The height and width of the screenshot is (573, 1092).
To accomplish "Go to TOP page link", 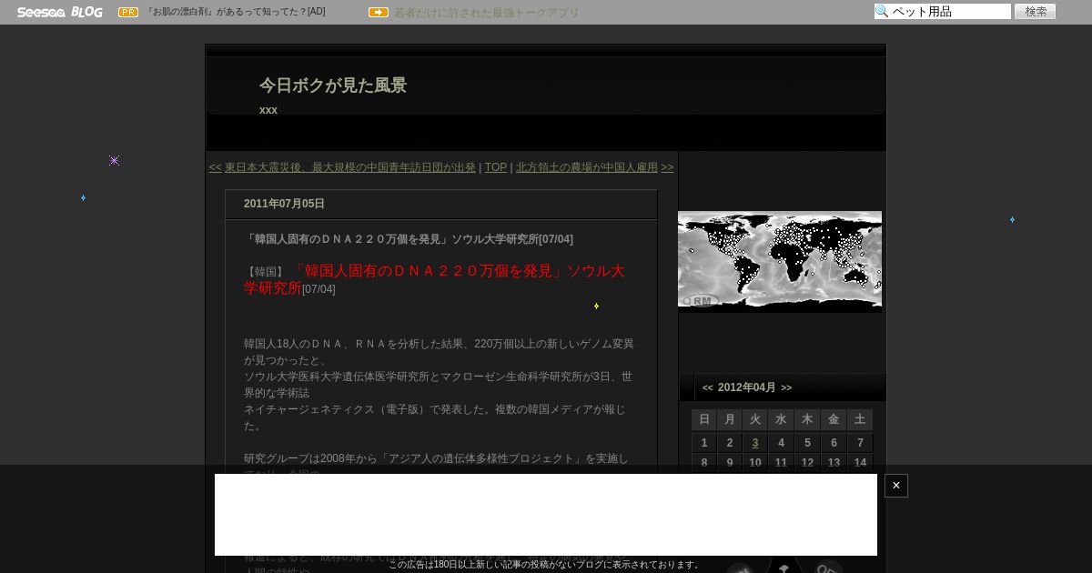I will pyautogui.click(x=496, y=167).
